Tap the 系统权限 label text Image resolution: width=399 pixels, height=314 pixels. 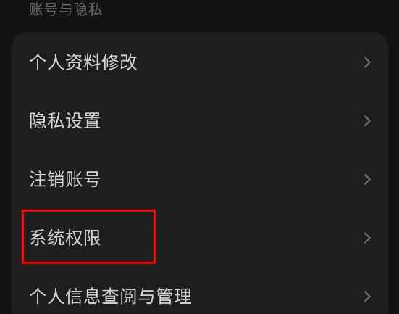point(65,238)
